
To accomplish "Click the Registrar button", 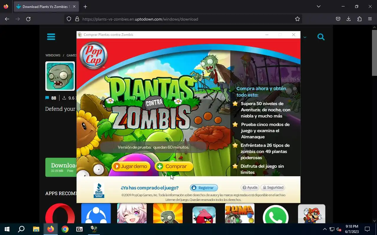I will coord(204,188).
